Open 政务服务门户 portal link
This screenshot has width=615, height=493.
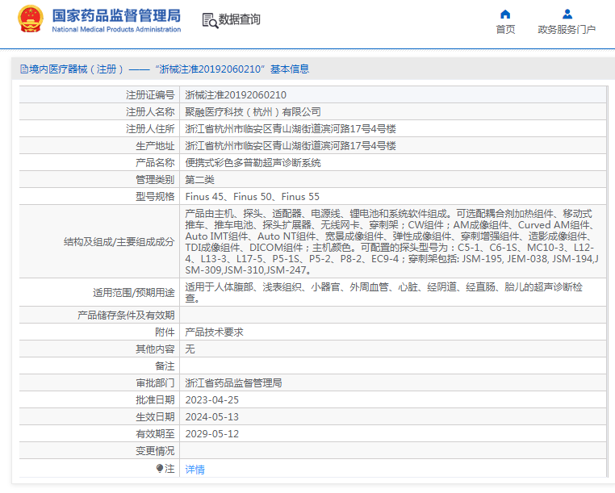coord(567,29)
